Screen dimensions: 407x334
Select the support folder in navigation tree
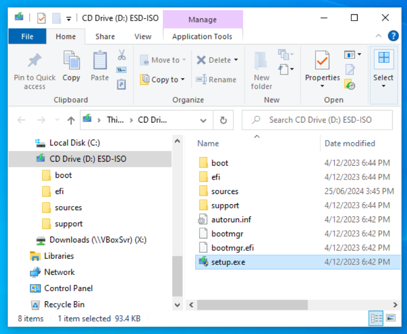(x=62, y=224)
